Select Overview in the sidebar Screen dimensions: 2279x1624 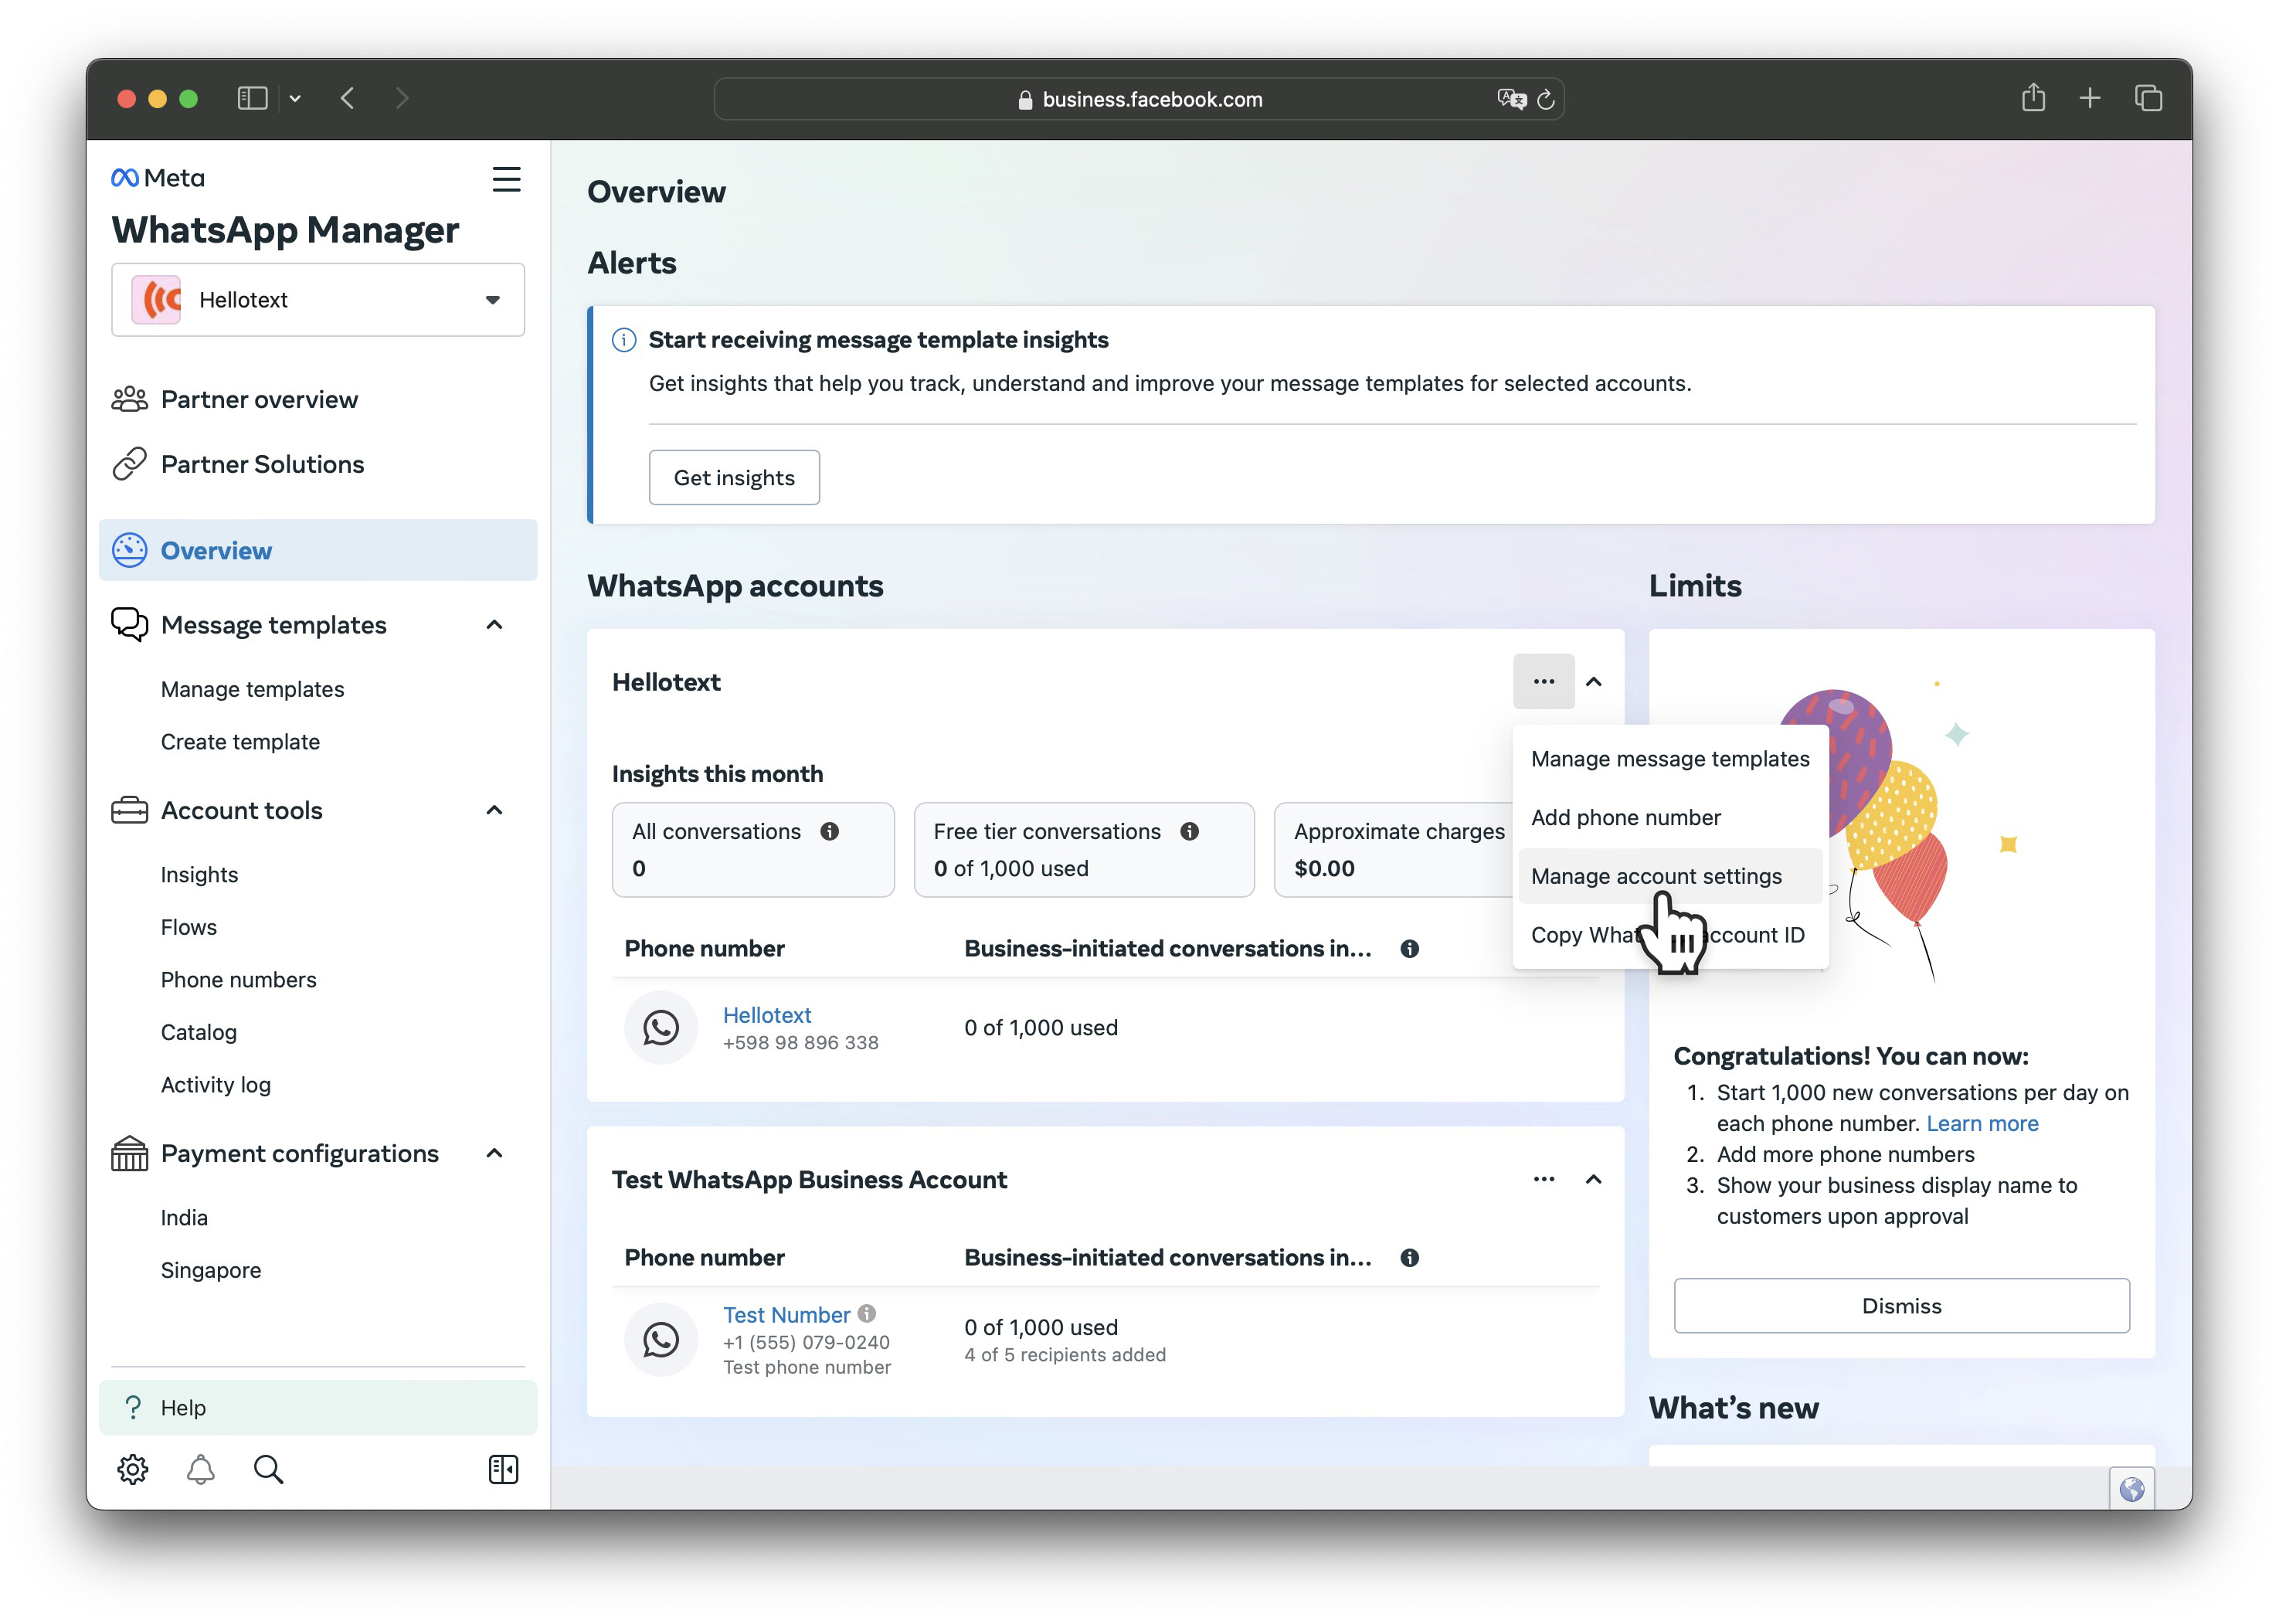pyautogui.click(x=318, y=550)
